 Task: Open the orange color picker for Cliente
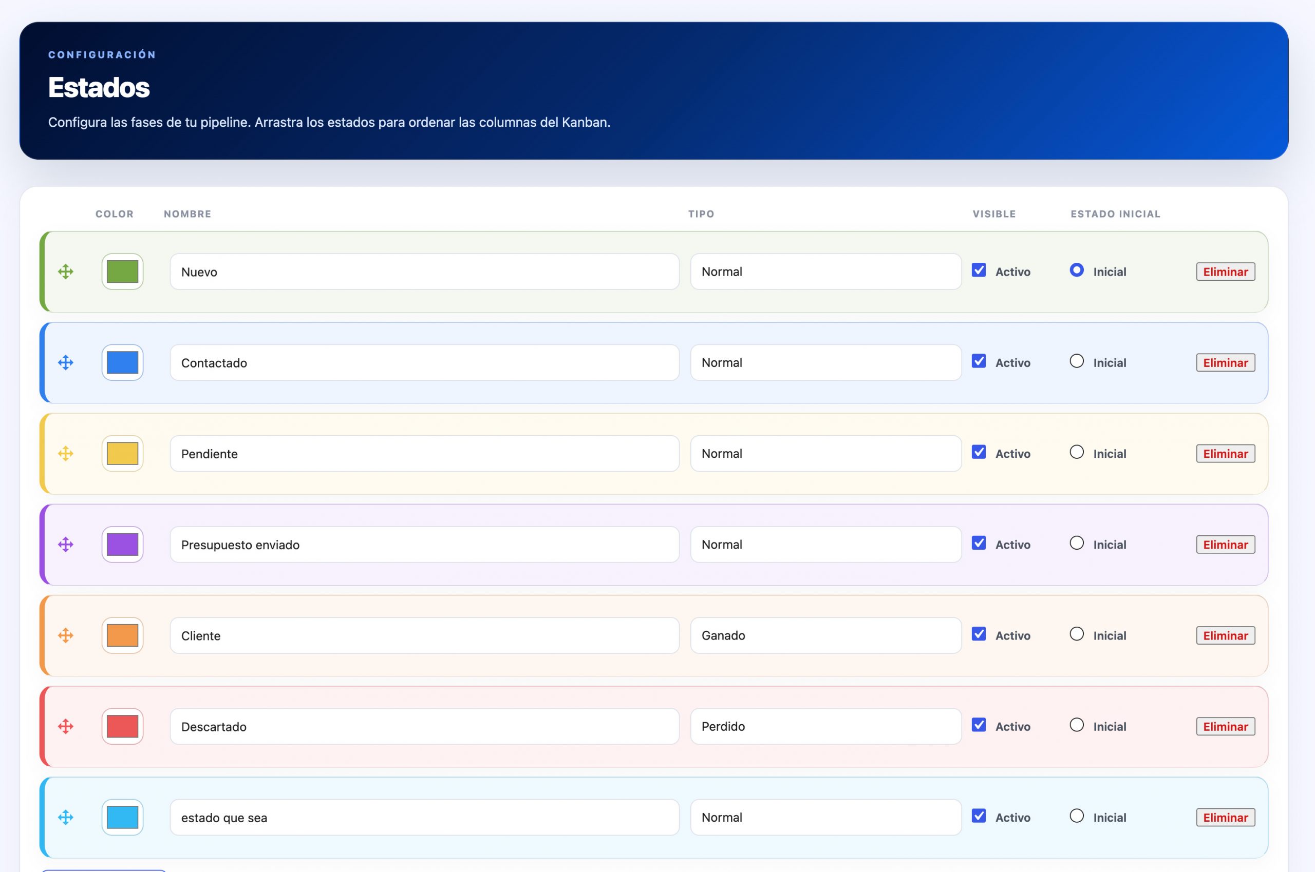tap(122, 635)
